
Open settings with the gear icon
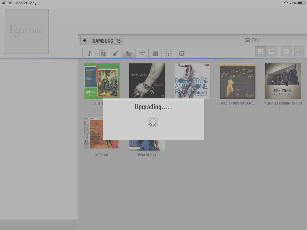click(286, 52)
